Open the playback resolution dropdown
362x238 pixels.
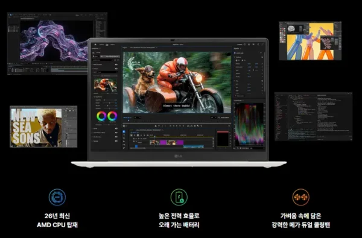[214, 117]
